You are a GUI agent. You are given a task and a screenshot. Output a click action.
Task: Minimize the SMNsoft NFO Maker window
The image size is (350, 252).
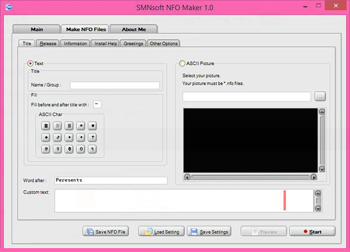point(305,6)
